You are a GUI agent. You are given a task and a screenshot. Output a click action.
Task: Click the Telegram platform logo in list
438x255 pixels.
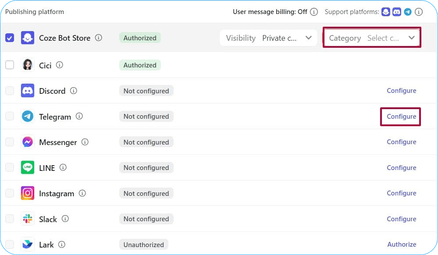pos(27,117)
